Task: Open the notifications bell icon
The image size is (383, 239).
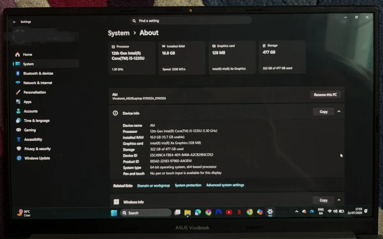Action: tap(366, 211)
